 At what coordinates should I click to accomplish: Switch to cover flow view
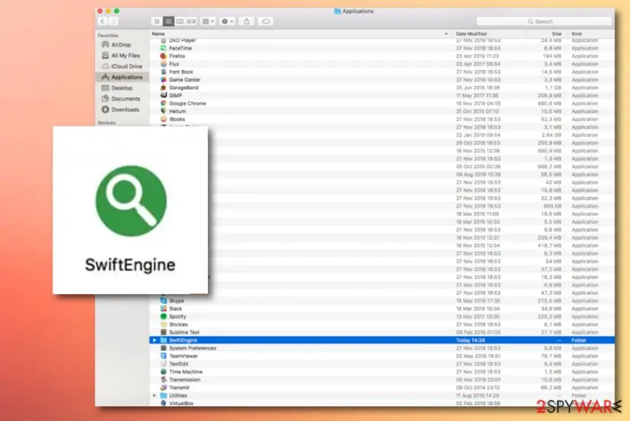coord(192,21)
